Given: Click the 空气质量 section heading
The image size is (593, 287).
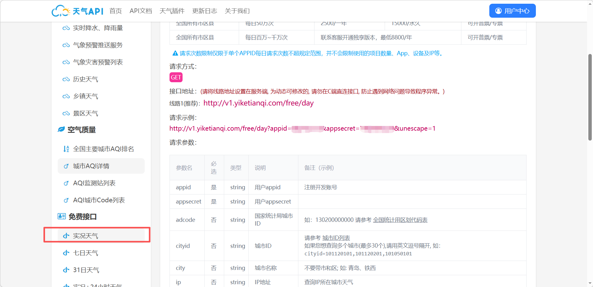Looking at the screenshot, I should [82, 130].
